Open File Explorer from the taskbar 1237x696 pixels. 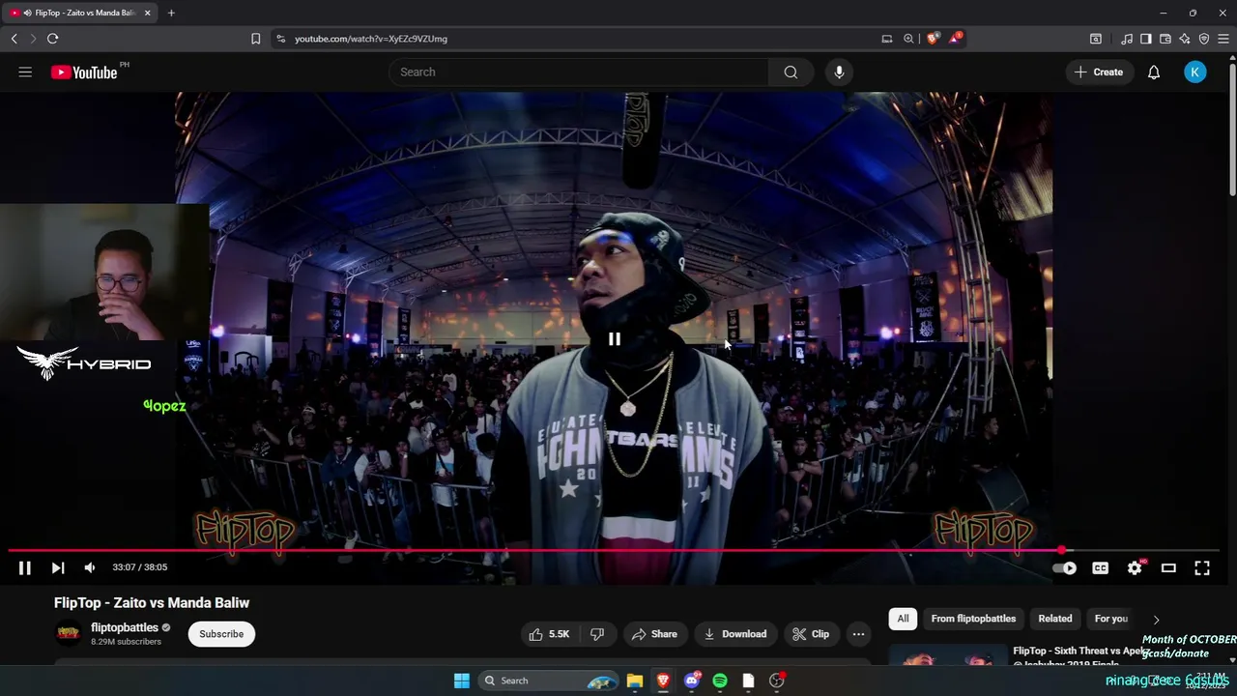pyautogui.click(x=635, y=681)
